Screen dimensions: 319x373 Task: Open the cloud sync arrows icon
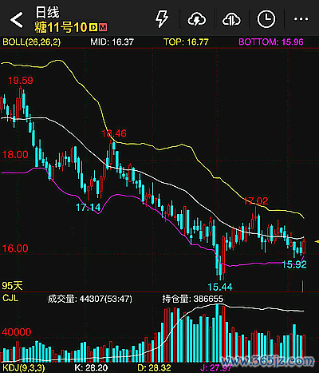pos(231,19)
